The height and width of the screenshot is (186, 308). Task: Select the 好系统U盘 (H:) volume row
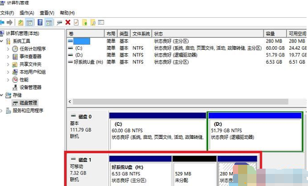coord(187,62)
